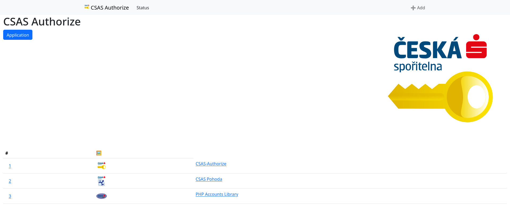Open the PHP Accounts Library link
510x208 pixels.
217,194
